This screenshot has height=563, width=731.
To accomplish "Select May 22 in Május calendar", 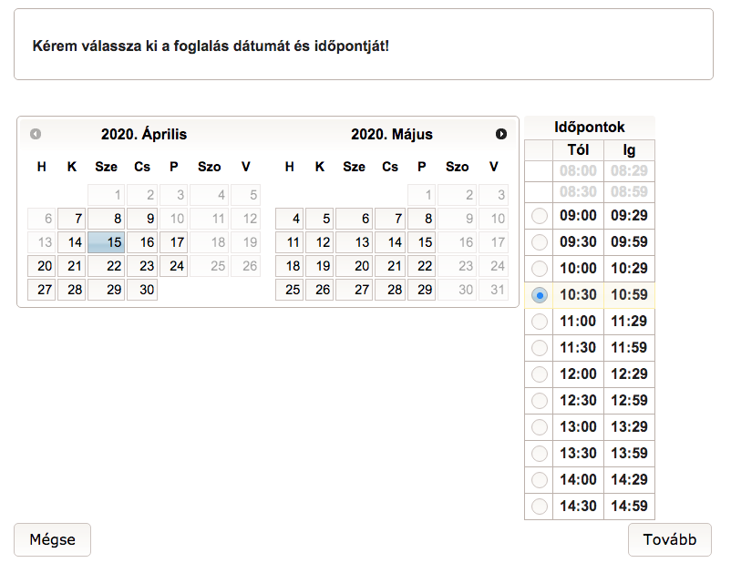I will [422, 266].
